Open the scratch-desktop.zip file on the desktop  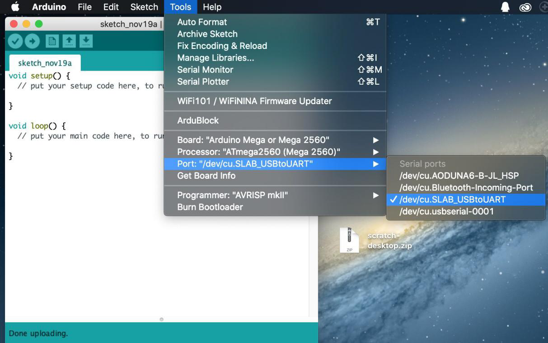pyautogui.click(x=349, y=240)
